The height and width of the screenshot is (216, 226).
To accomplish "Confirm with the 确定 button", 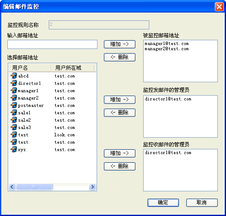I will pyautogui.click(x=163, y=203).
